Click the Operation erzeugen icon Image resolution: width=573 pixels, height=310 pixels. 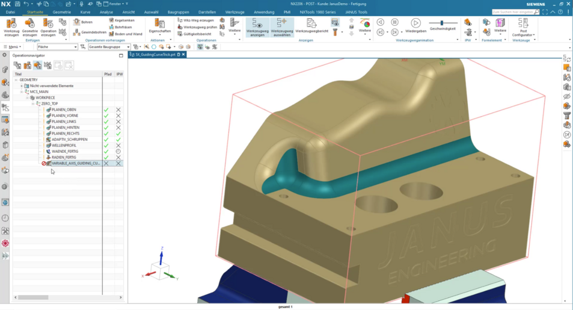[x=48, y=28]
